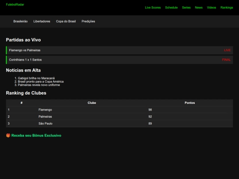Select São Paulo in the ranking table
This screenshot has height=179, width=239.
pyautogui.click(x=46, y=123)
